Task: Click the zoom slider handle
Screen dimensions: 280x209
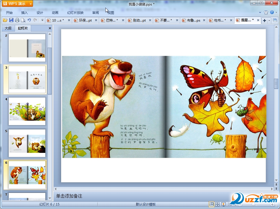Action: click(253, 204)
